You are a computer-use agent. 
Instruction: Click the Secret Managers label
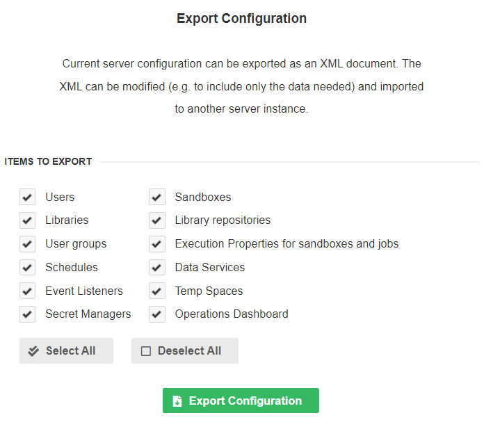coord(88,314)
